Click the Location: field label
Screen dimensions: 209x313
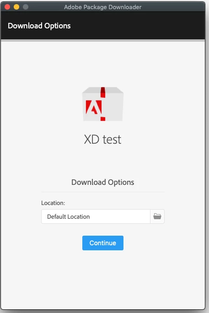[x=53, y=203]
